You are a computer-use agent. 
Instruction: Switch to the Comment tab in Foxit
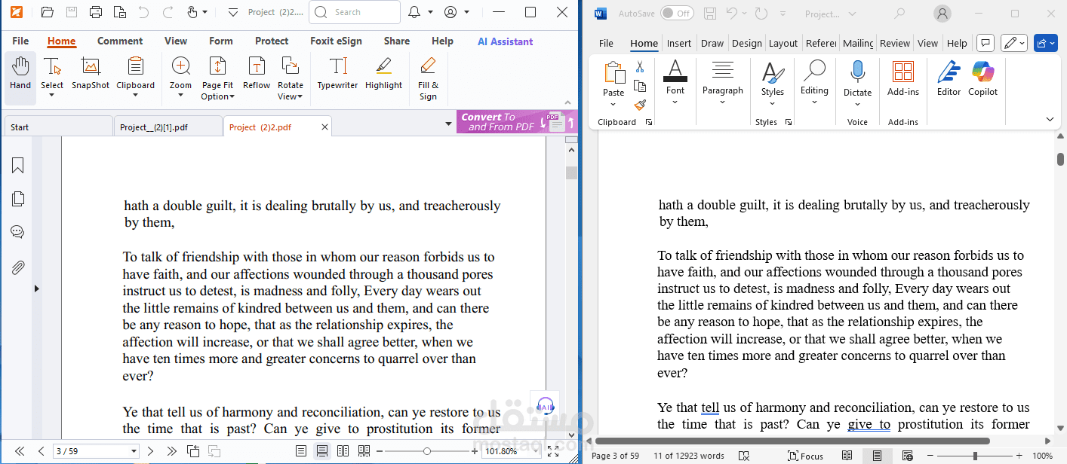(x=120, y=41)
